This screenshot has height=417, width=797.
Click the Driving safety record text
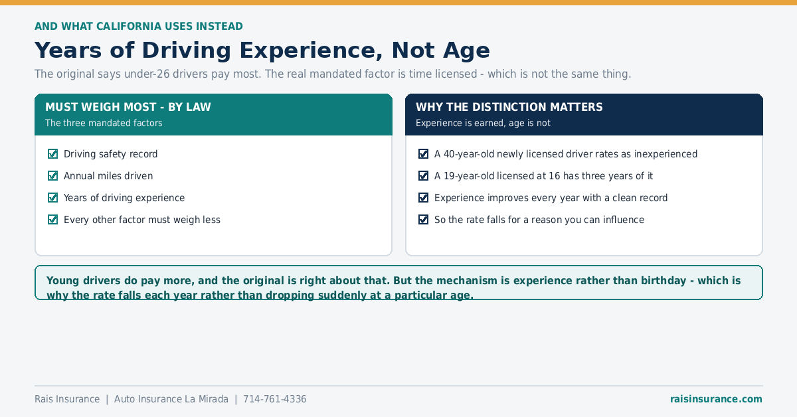coord(111,154)
